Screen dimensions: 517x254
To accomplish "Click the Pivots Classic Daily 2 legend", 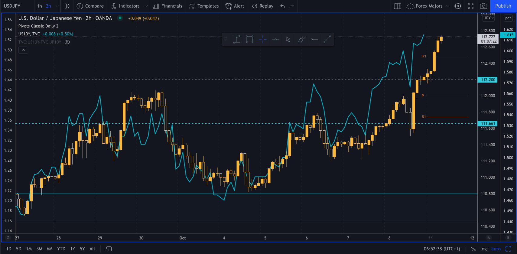I will pyautogui.click(x=38, y=26).
